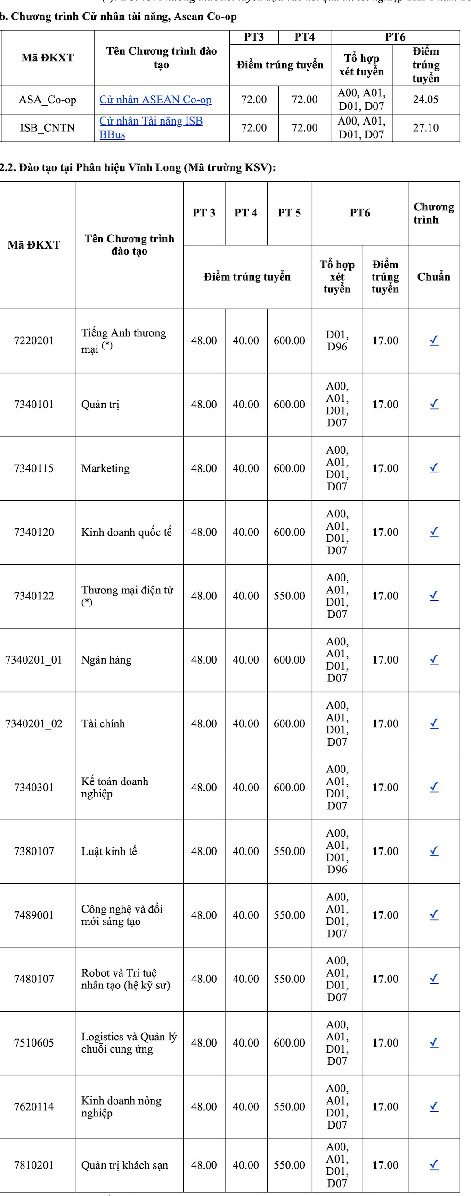Click the checkmark for Kế toán doanh nghiệp
This screenshot has width=471, height=1196.
[434, 788]
